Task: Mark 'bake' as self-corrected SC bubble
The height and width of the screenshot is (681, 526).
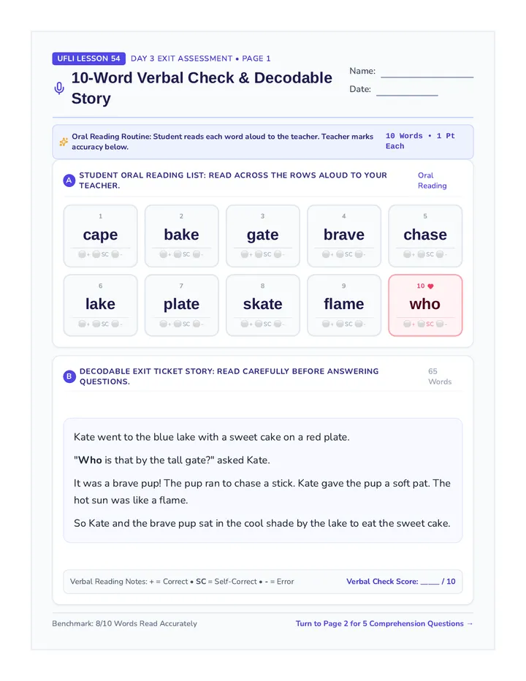Action: 178,254
